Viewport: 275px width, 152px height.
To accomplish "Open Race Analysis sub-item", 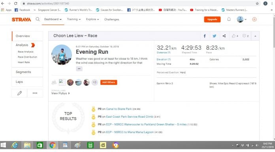I will pos(25,52).
